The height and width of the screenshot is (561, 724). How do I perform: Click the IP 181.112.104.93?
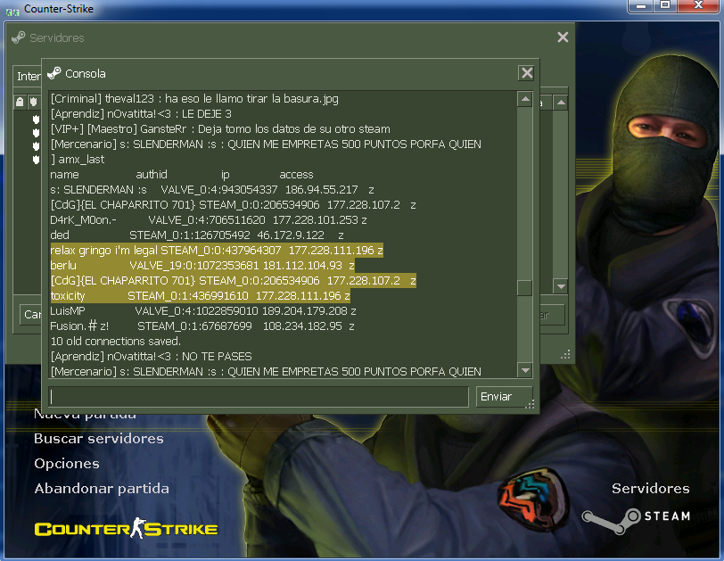[302, 266]
